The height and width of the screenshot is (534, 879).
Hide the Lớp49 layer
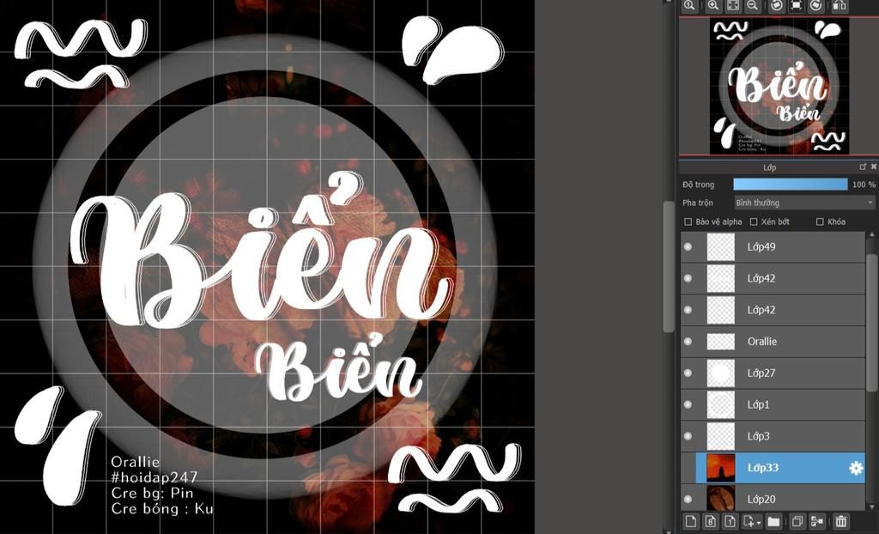point(688,246)
